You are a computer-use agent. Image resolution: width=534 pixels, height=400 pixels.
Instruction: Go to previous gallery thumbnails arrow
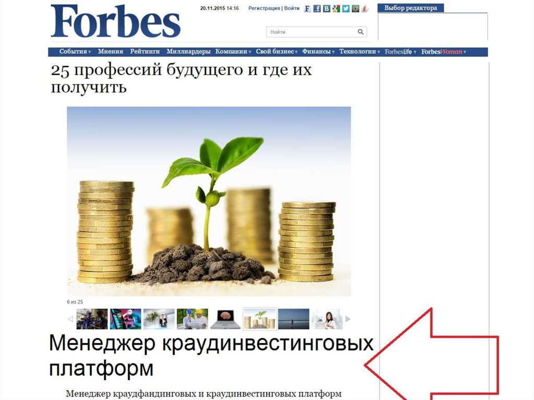pyautogui.click(x=70, y=319)
